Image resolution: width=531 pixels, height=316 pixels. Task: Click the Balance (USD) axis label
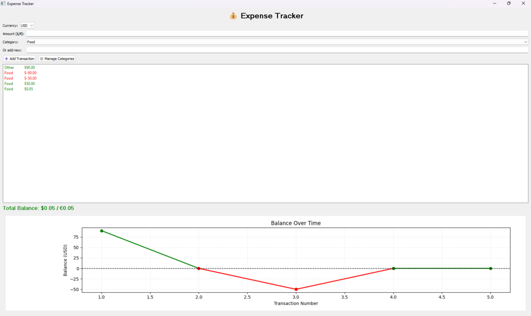pos(66,260)
